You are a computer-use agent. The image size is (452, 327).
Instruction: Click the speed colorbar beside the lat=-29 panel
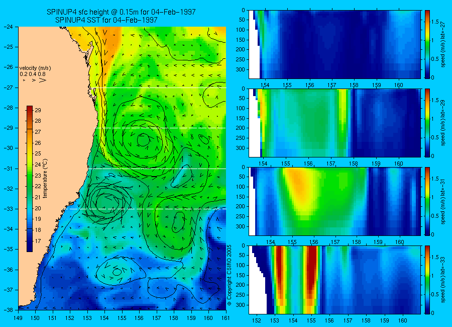427,123
